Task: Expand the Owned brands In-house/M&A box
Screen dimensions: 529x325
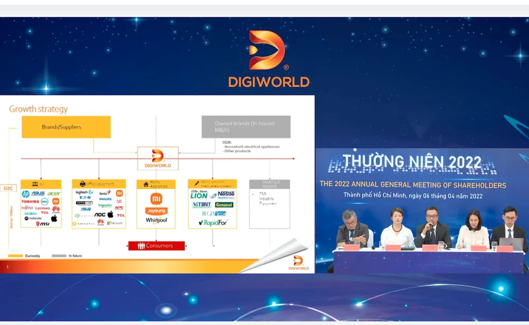Action: pos(247,126)
